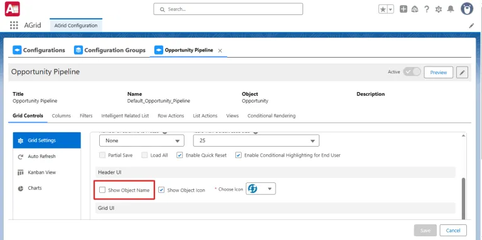
Task: Click the settings panel vertical scrollbar
Action: pos(464,198)
